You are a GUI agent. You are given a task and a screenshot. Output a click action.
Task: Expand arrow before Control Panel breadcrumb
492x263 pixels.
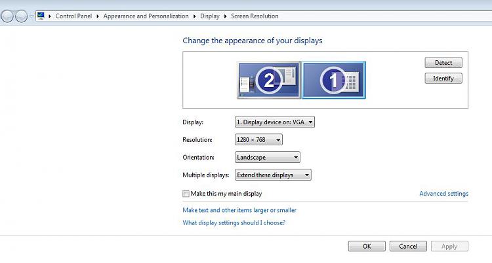tap(50, 16)
